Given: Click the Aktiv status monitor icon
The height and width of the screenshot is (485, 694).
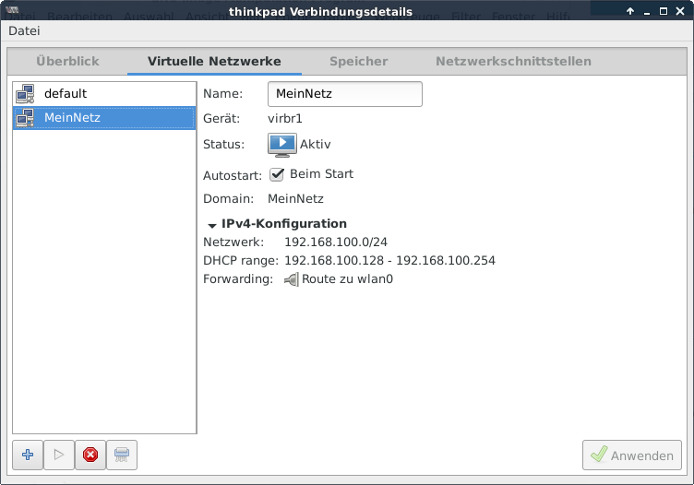Looking at the screenshot, I should [281, 145].
